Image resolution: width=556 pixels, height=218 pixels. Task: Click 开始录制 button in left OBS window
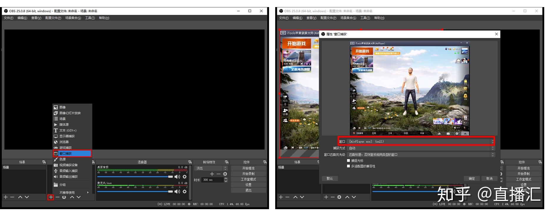(248, 174)
